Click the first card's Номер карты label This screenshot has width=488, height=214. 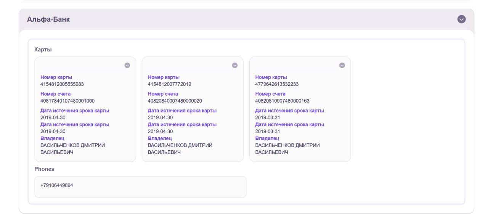pos(56,77)
